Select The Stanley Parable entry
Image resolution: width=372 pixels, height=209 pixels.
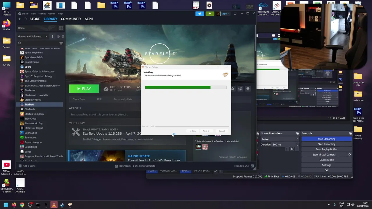tap(35, 81)
